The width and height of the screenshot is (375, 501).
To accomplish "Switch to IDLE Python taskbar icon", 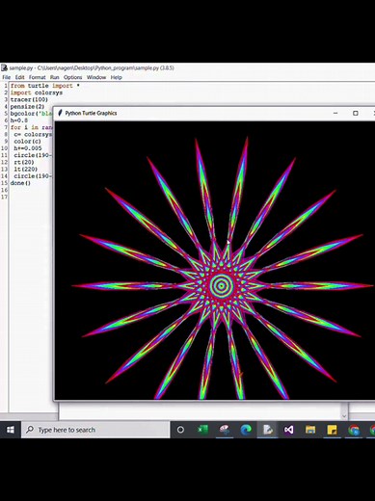I will point(267,430).
